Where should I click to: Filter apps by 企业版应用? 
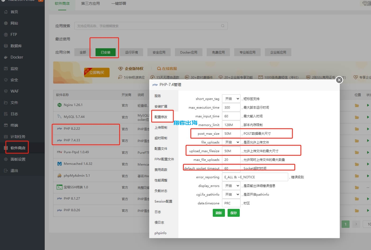[278, 52]
